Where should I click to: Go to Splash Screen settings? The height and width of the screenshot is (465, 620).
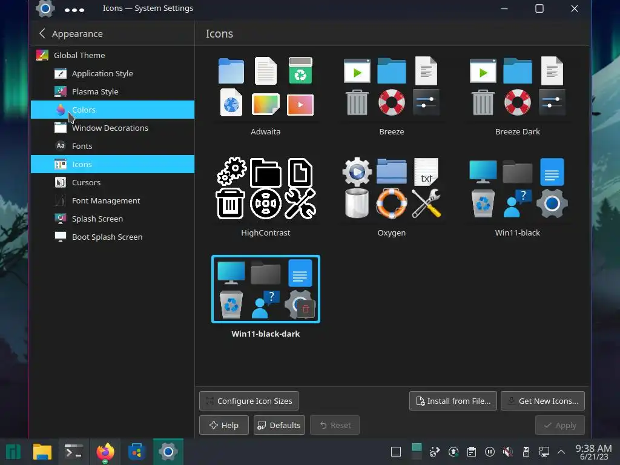point(113,219)
